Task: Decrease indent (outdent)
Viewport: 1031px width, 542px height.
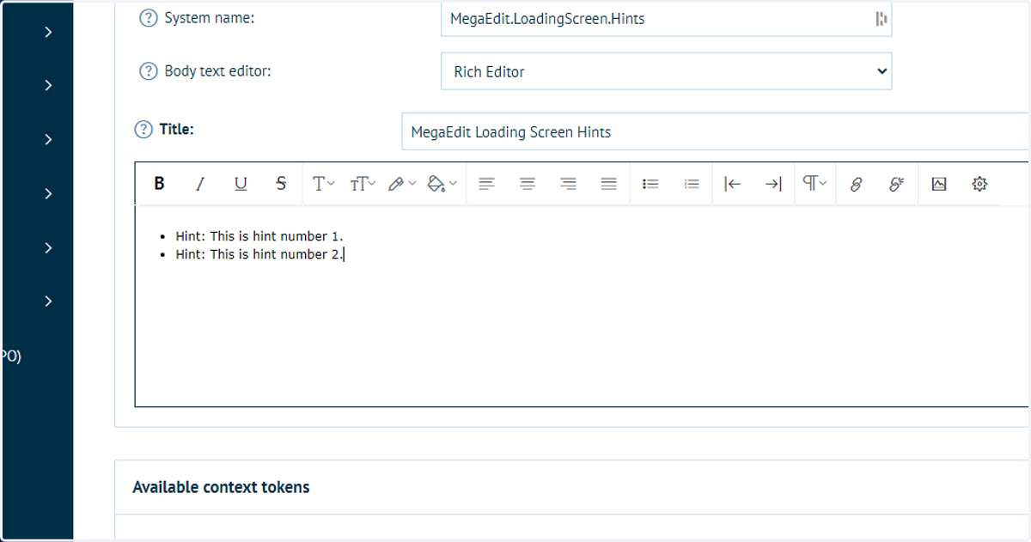Action: [x=733, y=183]
